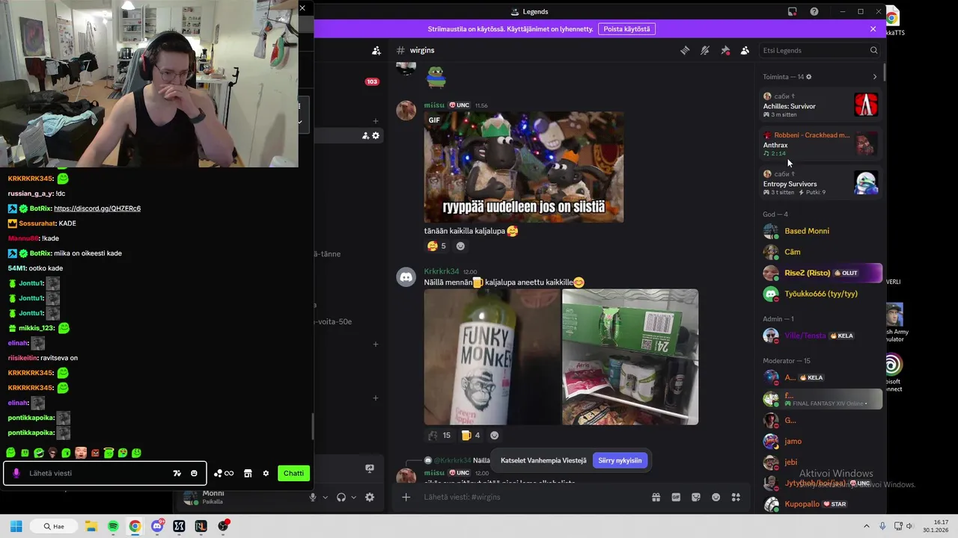Click the Hae taskbar search box

pyautogui.click(x=54, y=526)
